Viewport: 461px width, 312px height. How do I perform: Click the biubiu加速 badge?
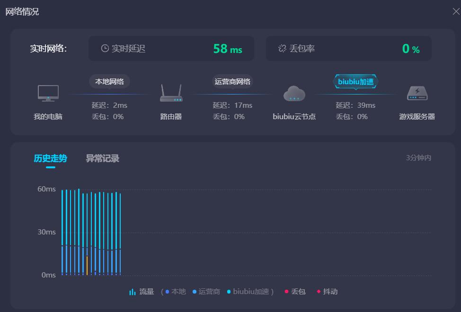pyautogui.click(x=355, y=81)
